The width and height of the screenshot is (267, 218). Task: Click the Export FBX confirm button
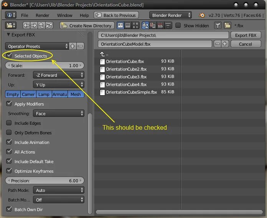click(x=246, y=35)
